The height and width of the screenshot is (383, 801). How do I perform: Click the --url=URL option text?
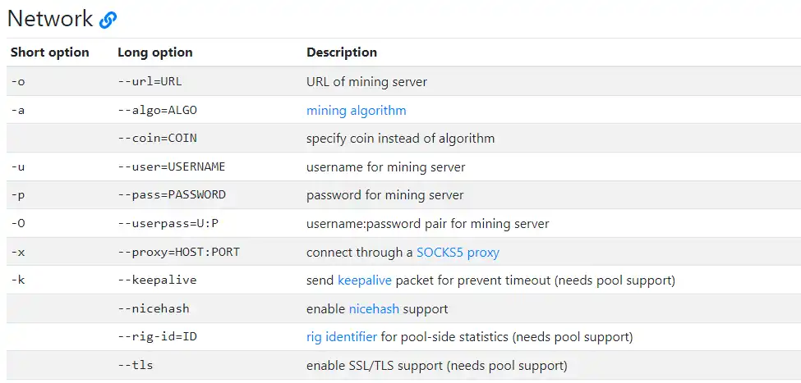click(x=149, y=82)
